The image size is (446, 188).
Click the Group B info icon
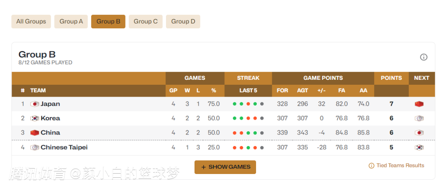[x=424, y=57]
